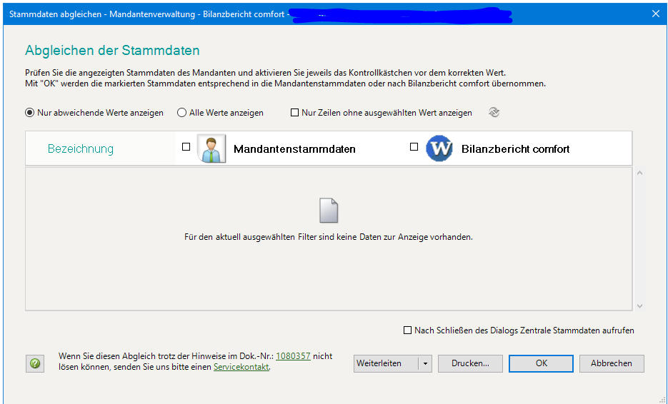Image resolution: width=668 pixels, height=404 pixels.
Task: Click the Bilanzbericht comfort W logo icon
Action: pos(439,148)
